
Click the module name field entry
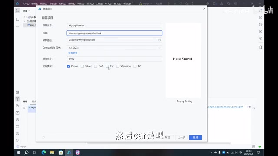[x=115, y=59]
